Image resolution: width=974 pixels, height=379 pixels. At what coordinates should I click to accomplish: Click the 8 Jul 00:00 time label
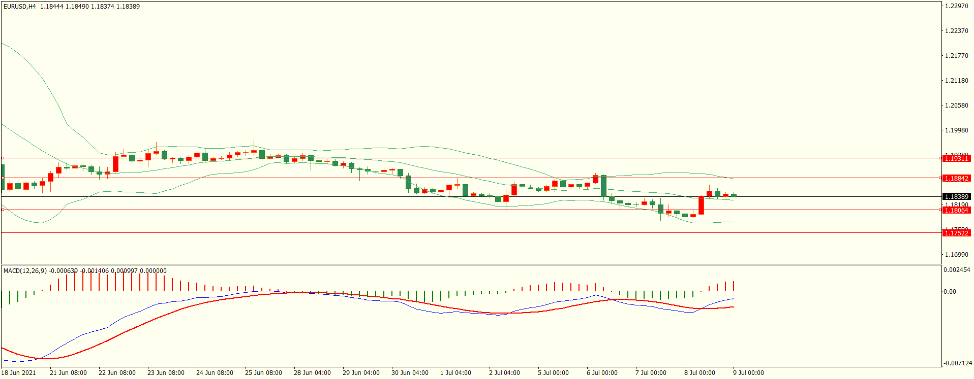coord(699,373)
